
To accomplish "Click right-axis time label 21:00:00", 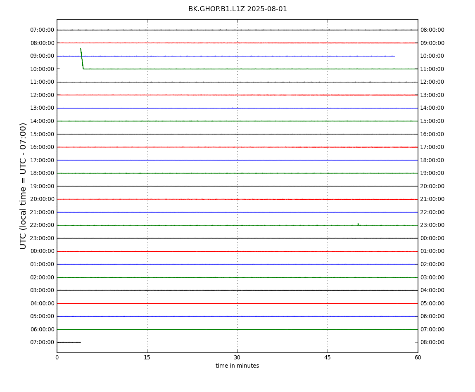I will (x=432, y=199).
